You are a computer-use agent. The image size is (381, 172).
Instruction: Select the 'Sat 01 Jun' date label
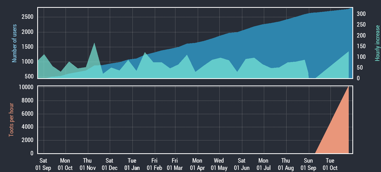pyautogui.click(x=242, y=164)
